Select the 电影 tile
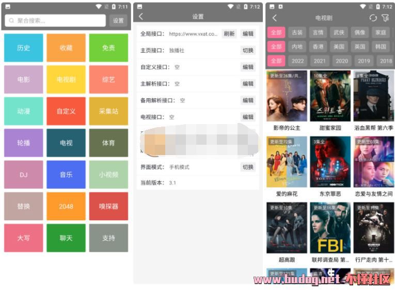This screenshot has width=395, height=290. pyautogui.click(x=23, y=80)
